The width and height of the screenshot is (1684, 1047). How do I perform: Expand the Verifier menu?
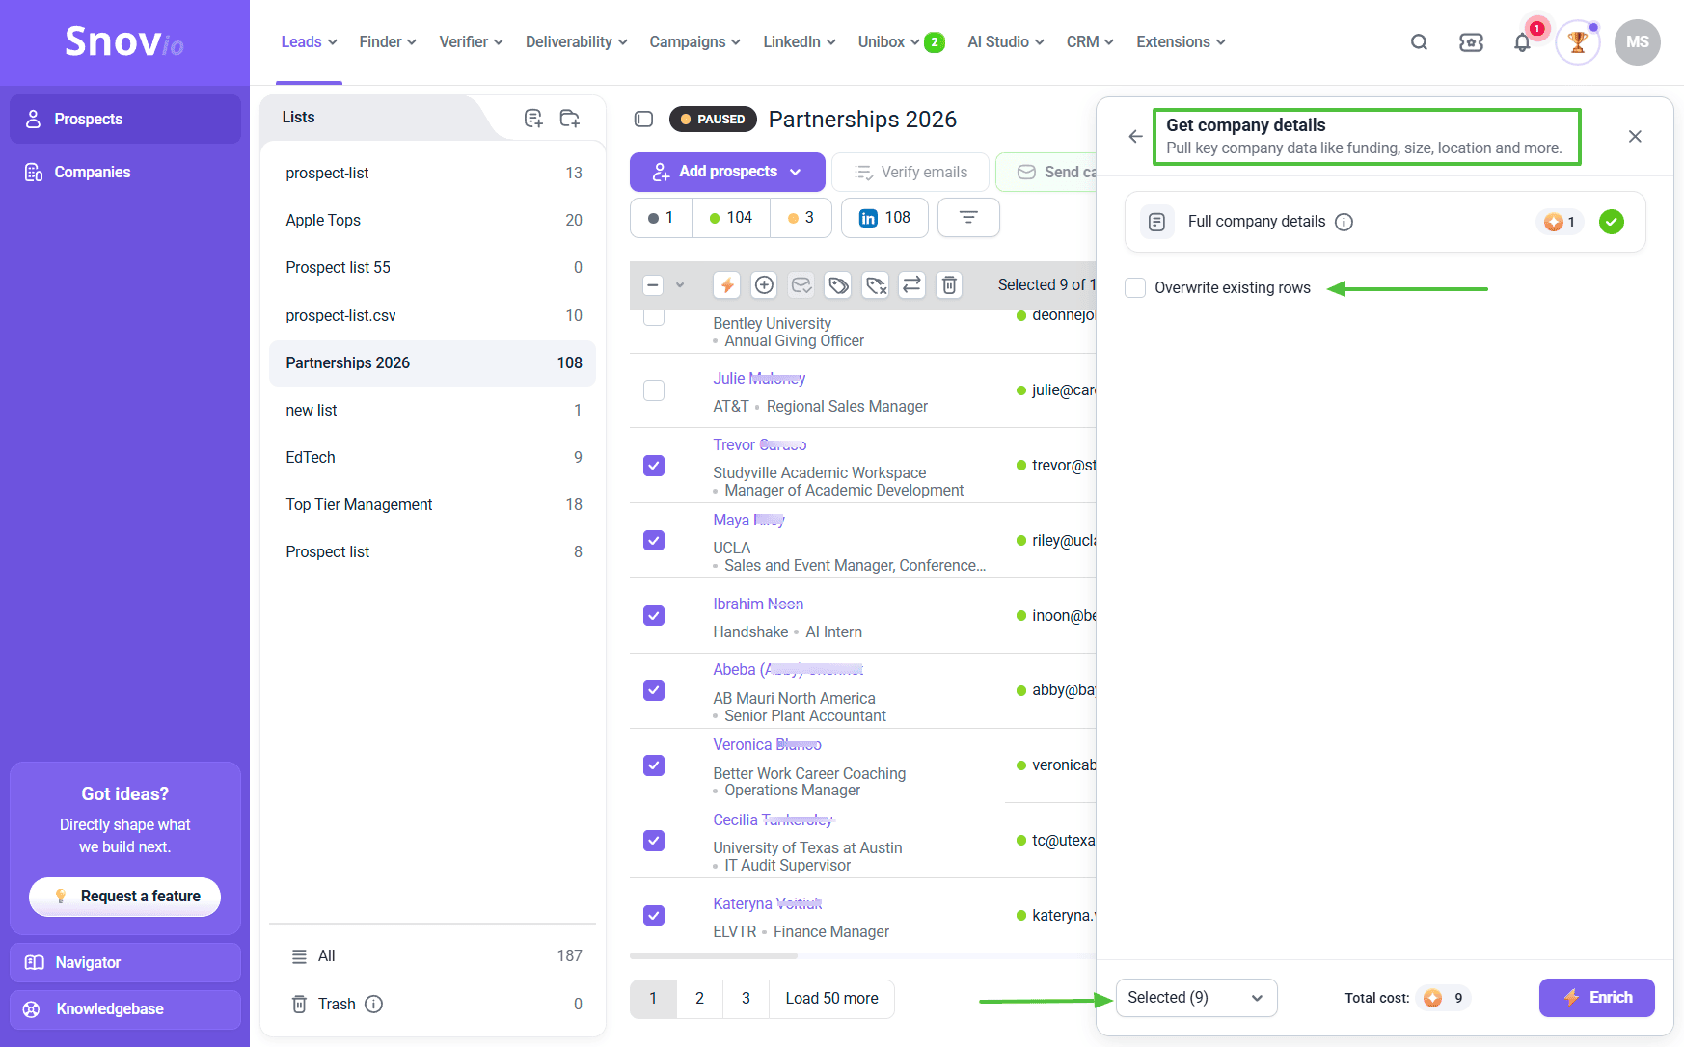(x=471, y=42)
